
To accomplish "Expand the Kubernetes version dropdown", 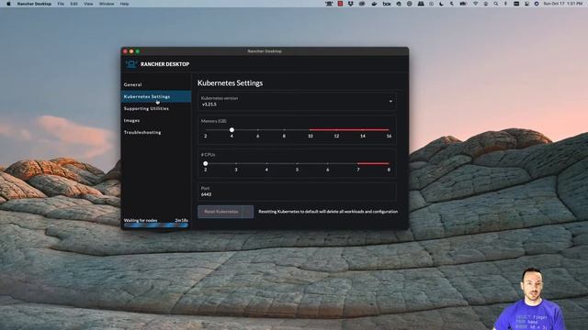I will coord(297,102).
